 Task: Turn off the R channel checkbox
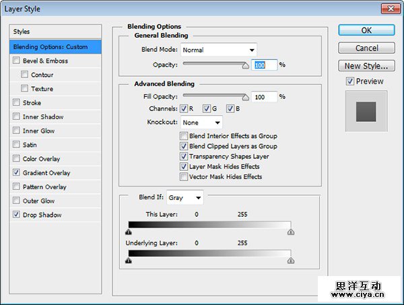(184, 109)
